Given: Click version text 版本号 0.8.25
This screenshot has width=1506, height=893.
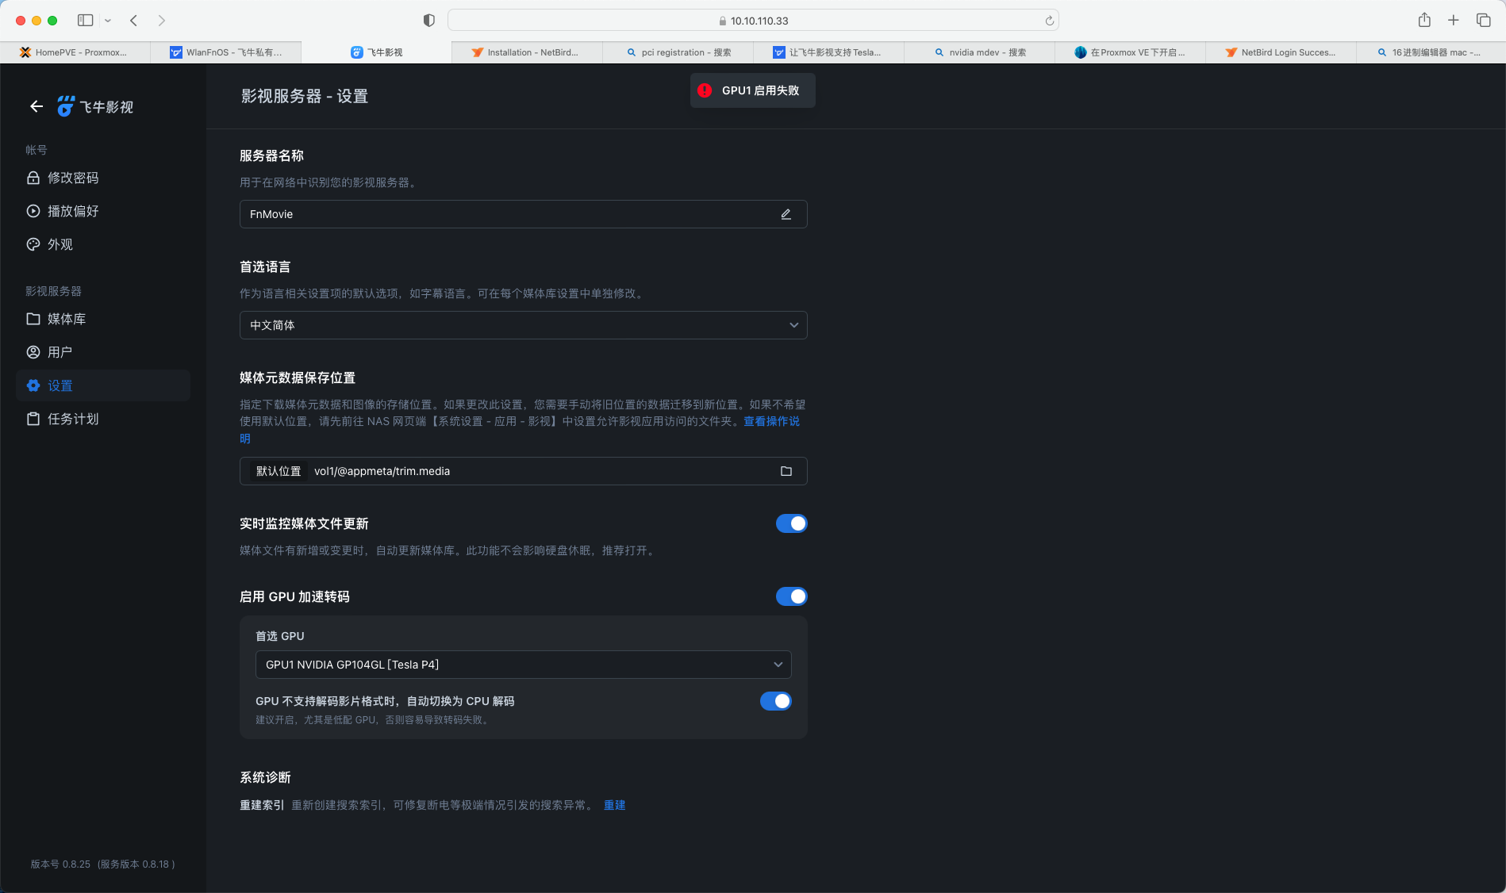Looking at the screenshot, I should pyautogui.click(x=60, y=864).
